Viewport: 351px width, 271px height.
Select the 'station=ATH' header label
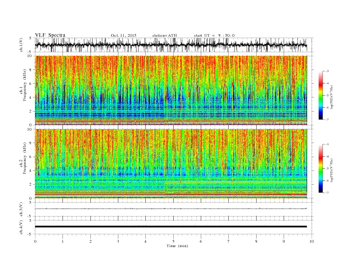pos(164,35)
